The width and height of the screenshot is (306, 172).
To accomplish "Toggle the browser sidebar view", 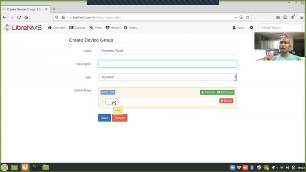I will (x=285, y=17).
